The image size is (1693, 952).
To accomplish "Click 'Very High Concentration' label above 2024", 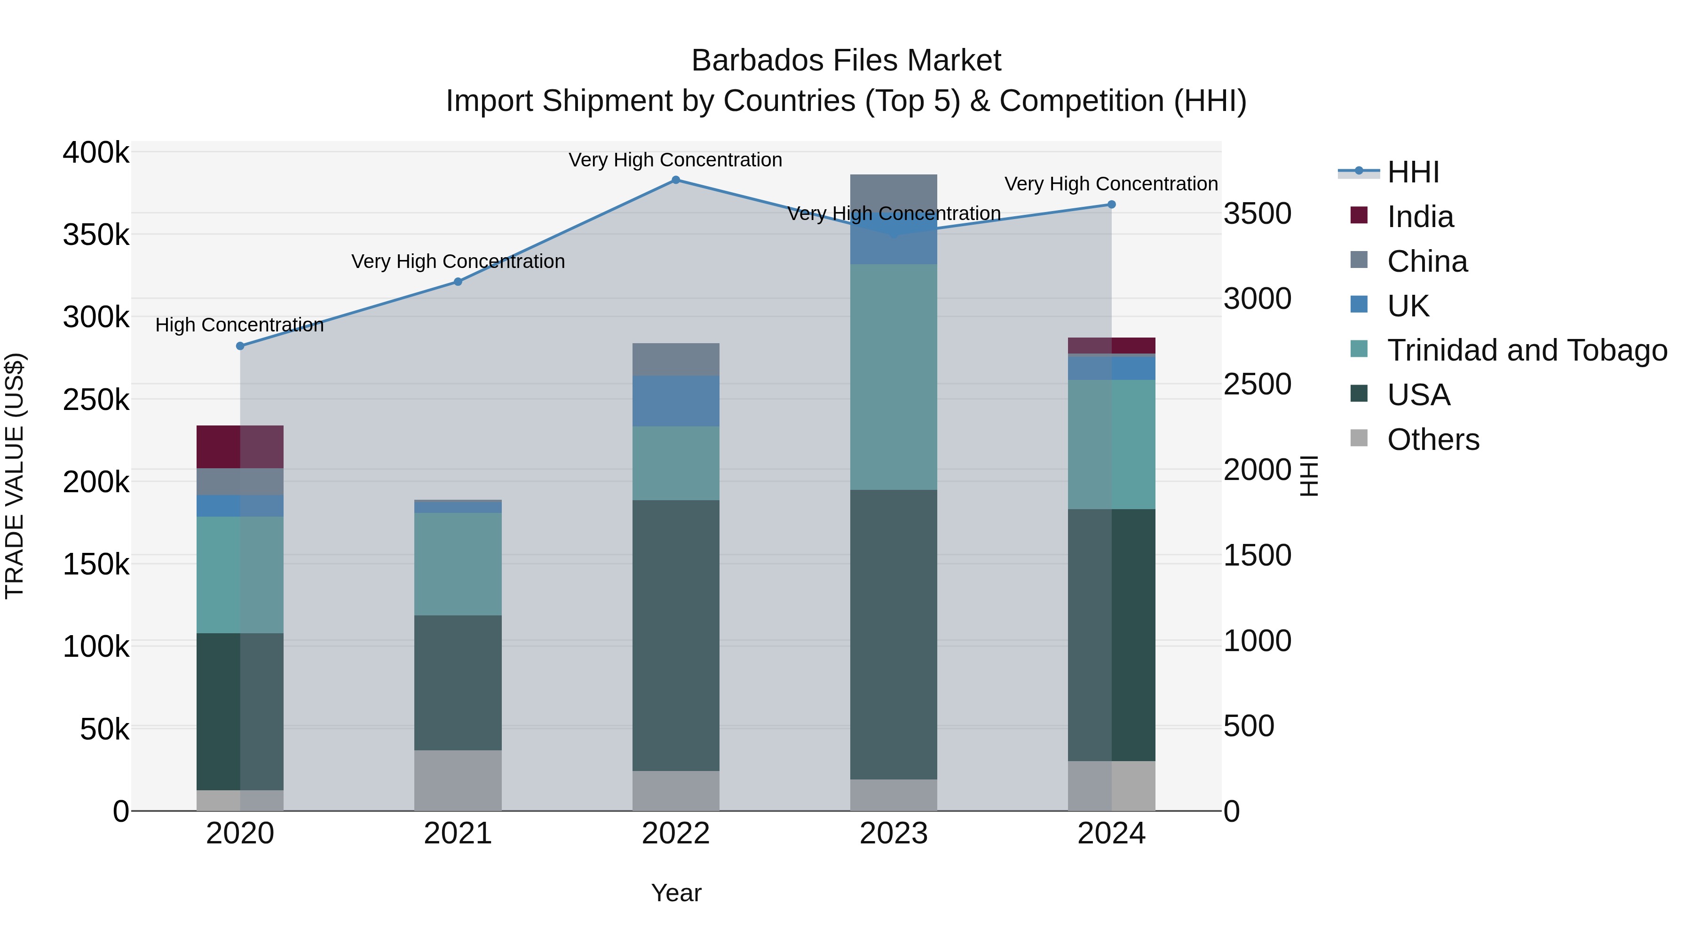I will click(x=1111, y=184).
